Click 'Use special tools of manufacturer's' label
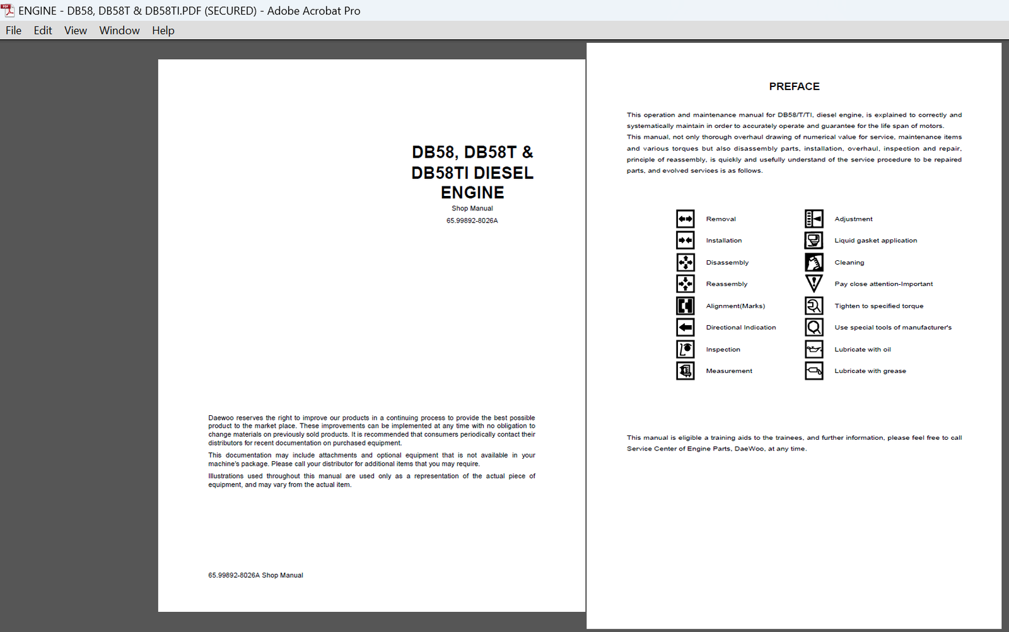1009x632 pixels. click(x=893, y=328)
